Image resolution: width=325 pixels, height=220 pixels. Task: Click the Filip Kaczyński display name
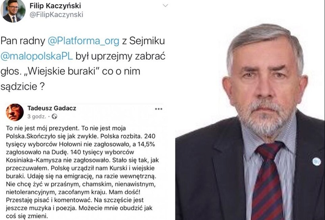(55, 6)
